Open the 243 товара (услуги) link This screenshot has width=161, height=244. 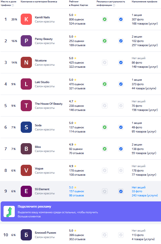(145, 195)
